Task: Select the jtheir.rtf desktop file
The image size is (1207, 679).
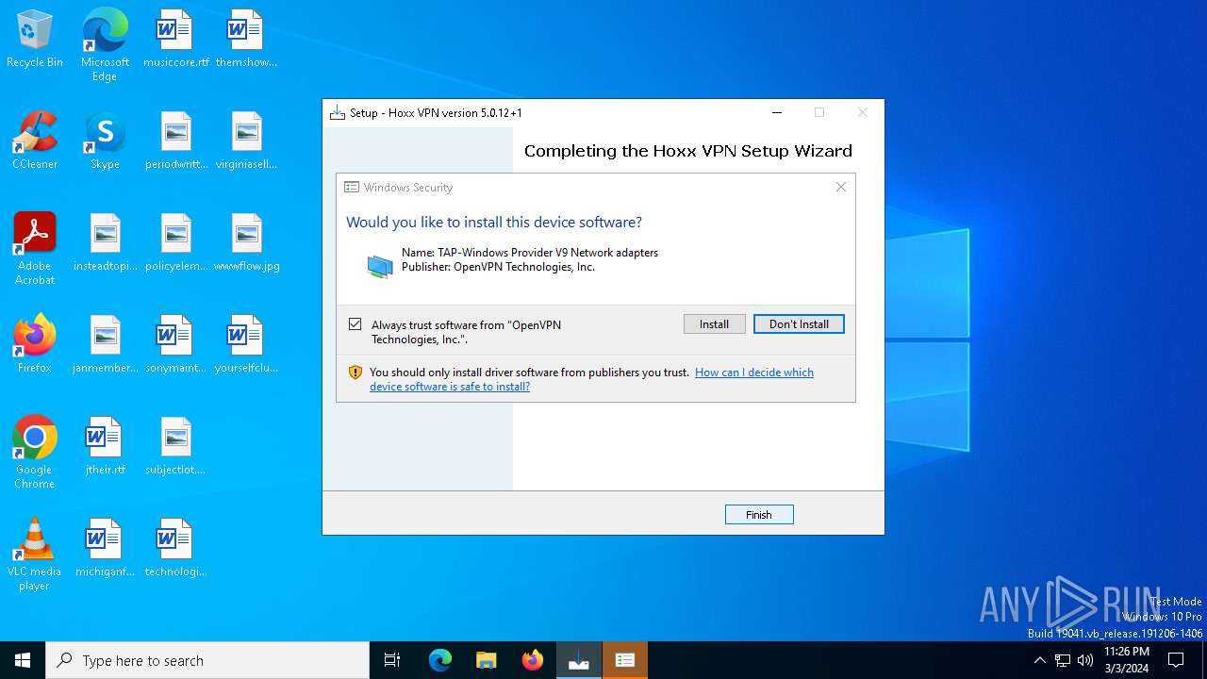Action: [105, 447]
